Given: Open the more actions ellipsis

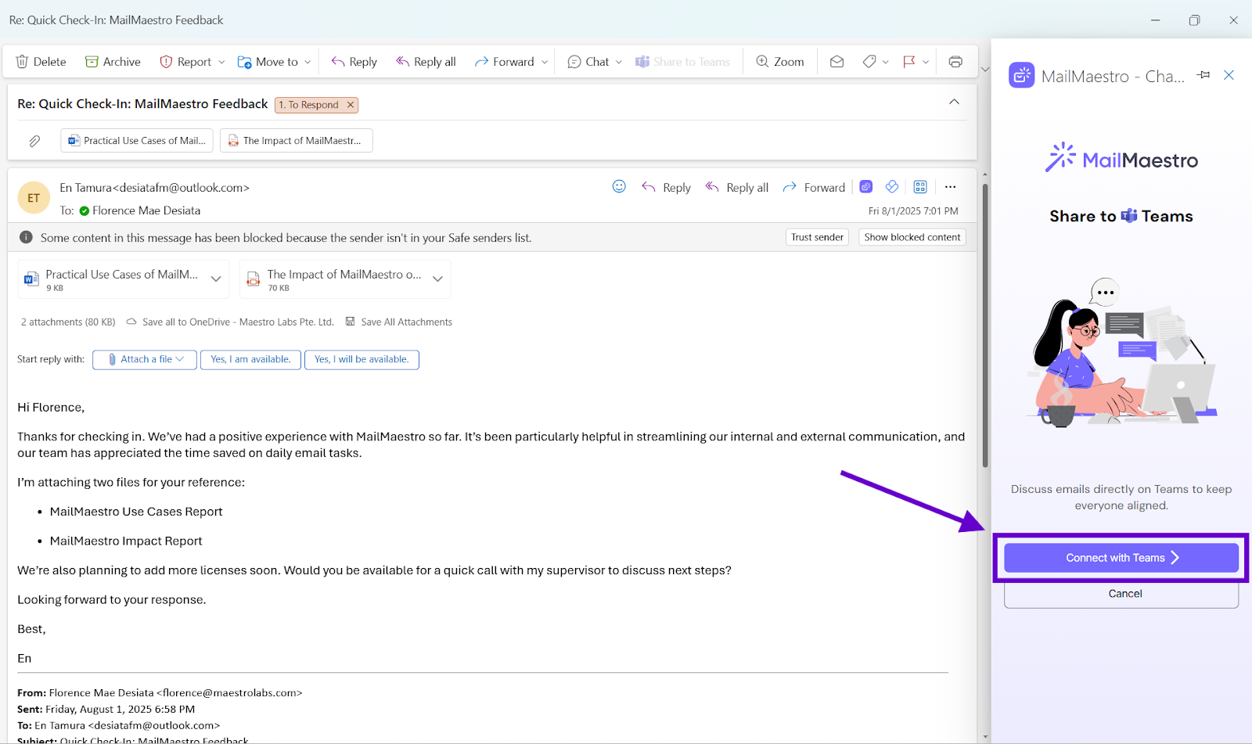Looking at the screenshot, I should pyautogui.click(x=950, y=186).
